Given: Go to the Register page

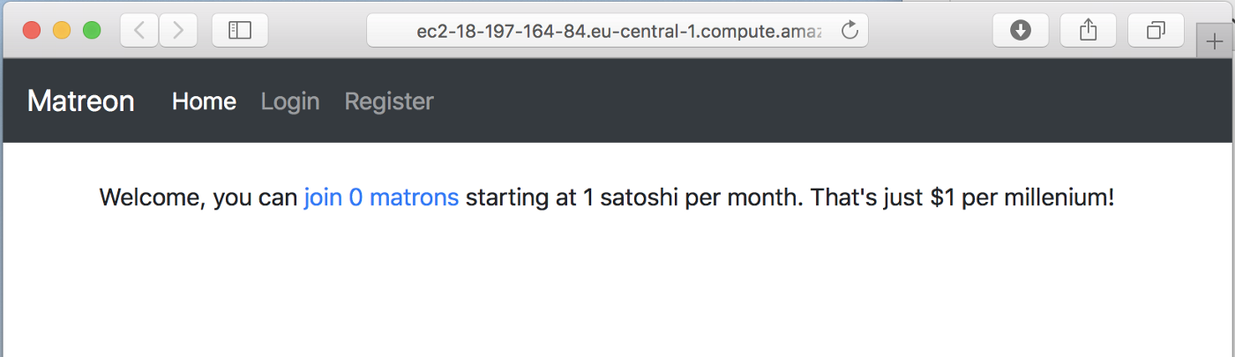Looking at the screenshot, I should point(389,101).
